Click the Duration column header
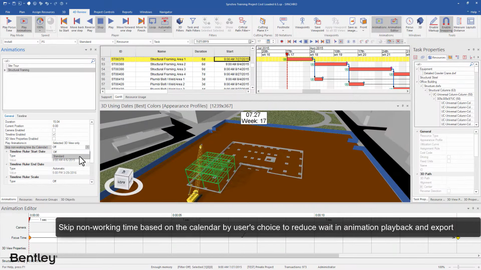 coord(201,51)
